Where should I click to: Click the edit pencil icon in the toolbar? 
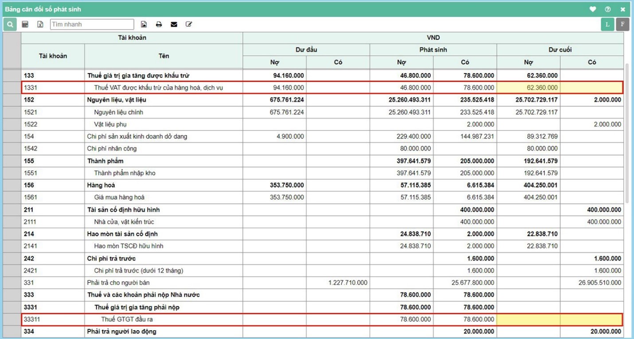click(189, 24)
